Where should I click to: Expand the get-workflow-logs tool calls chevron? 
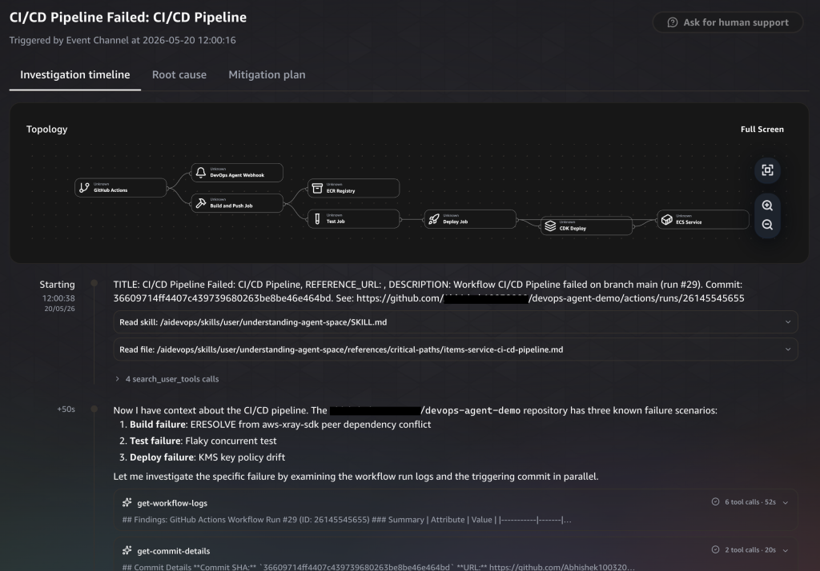(x=786, y=502)
